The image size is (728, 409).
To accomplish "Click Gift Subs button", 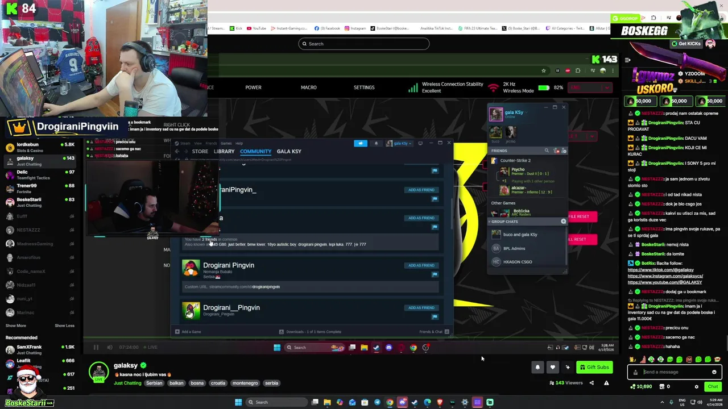I will (594, 367).
